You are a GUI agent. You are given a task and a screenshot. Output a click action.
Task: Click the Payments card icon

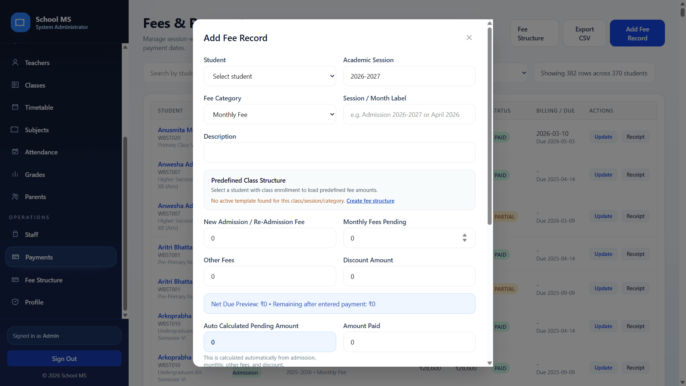16,257
